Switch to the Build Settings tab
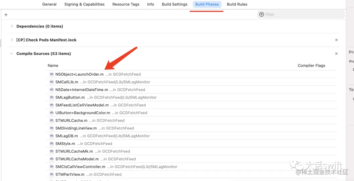The image size is (354, 181). [175, 4]
